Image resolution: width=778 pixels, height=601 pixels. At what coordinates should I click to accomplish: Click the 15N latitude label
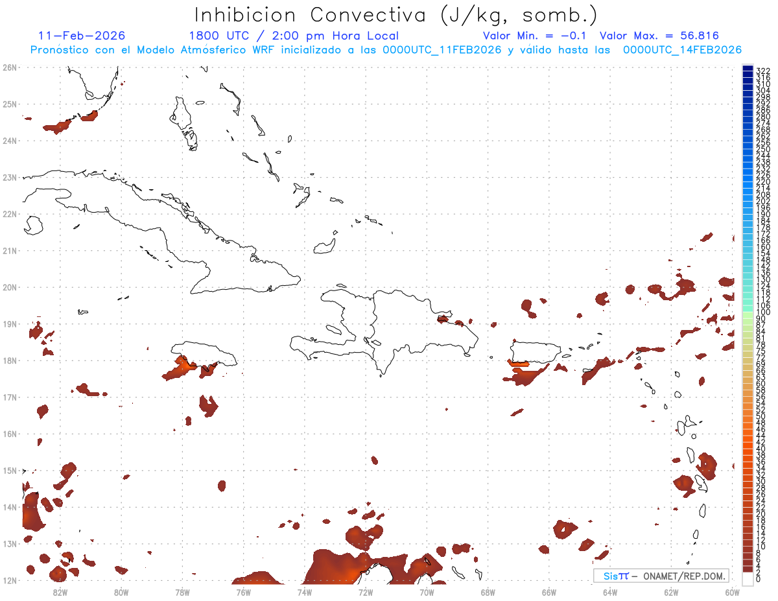pyautogui.click(x=9, y=470)
